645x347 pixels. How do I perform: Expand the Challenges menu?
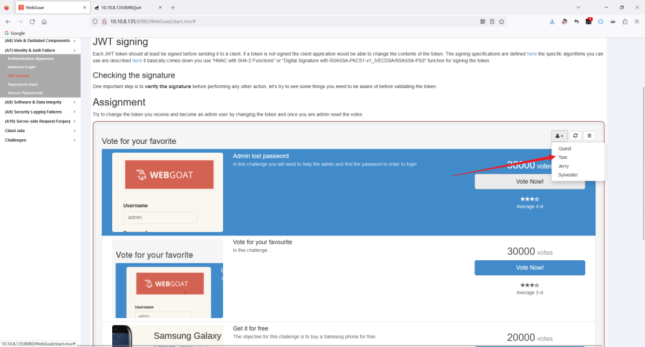point(40,140)
